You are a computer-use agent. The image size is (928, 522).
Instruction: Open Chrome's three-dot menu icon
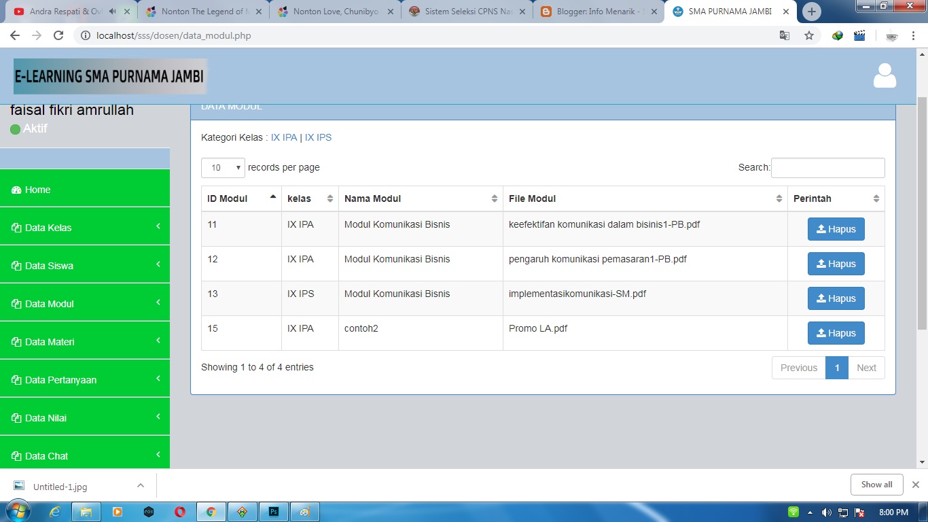click(914, 35)
